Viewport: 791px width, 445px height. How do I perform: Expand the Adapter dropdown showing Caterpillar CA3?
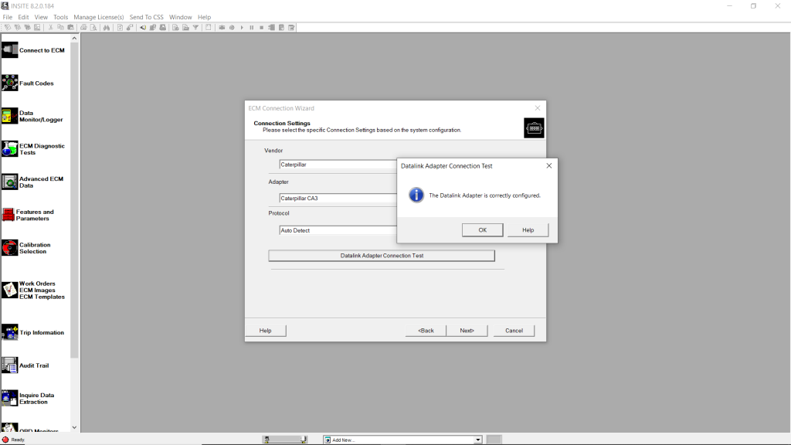[x=338, y=199]
